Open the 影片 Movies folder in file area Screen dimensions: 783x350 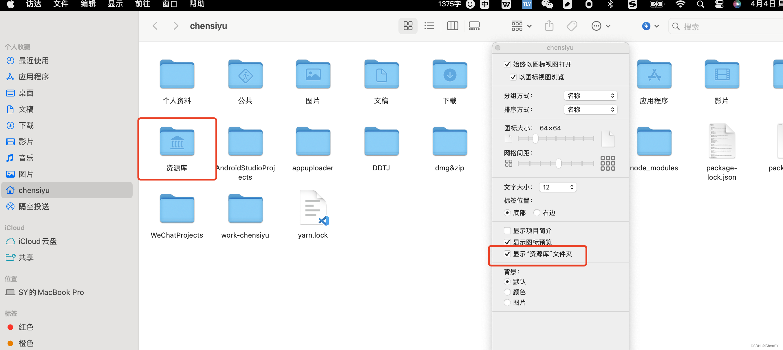tap(722, 75)
